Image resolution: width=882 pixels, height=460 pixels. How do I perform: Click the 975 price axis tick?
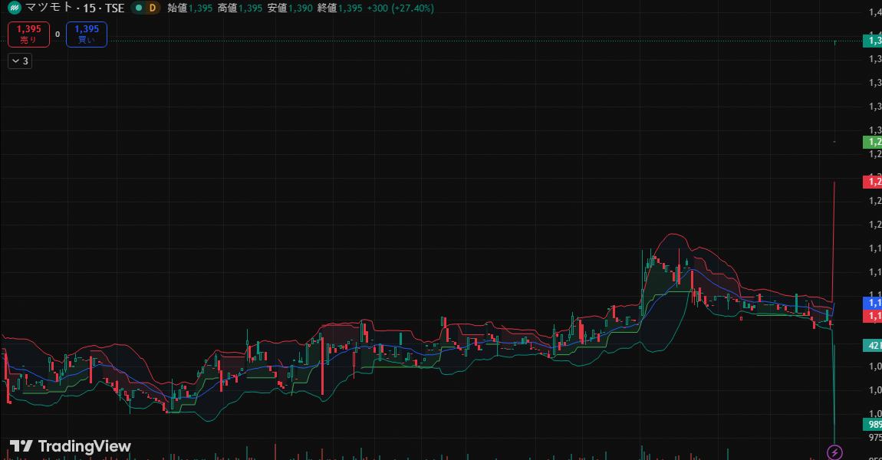(874, 437)
